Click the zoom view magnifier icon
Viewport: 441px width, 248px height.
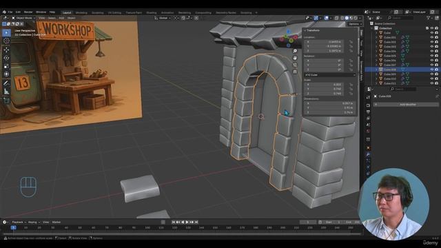pos(295,51)
